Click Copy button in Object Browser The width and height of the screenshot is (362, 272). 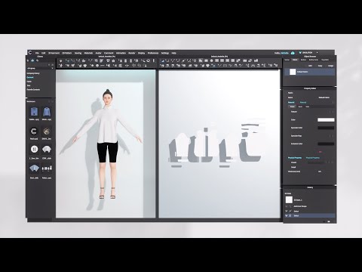[320, 66]
